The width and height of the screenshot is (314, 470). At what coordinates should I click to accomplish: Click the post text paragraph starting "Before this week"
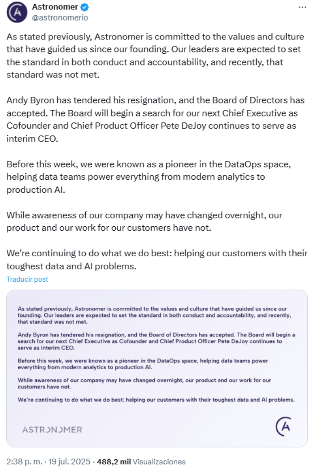coord(148,177)
